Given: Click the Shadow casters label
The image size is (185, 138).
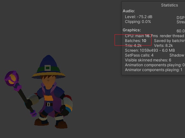Looking at the screenshot, I should tap(177, 55).
